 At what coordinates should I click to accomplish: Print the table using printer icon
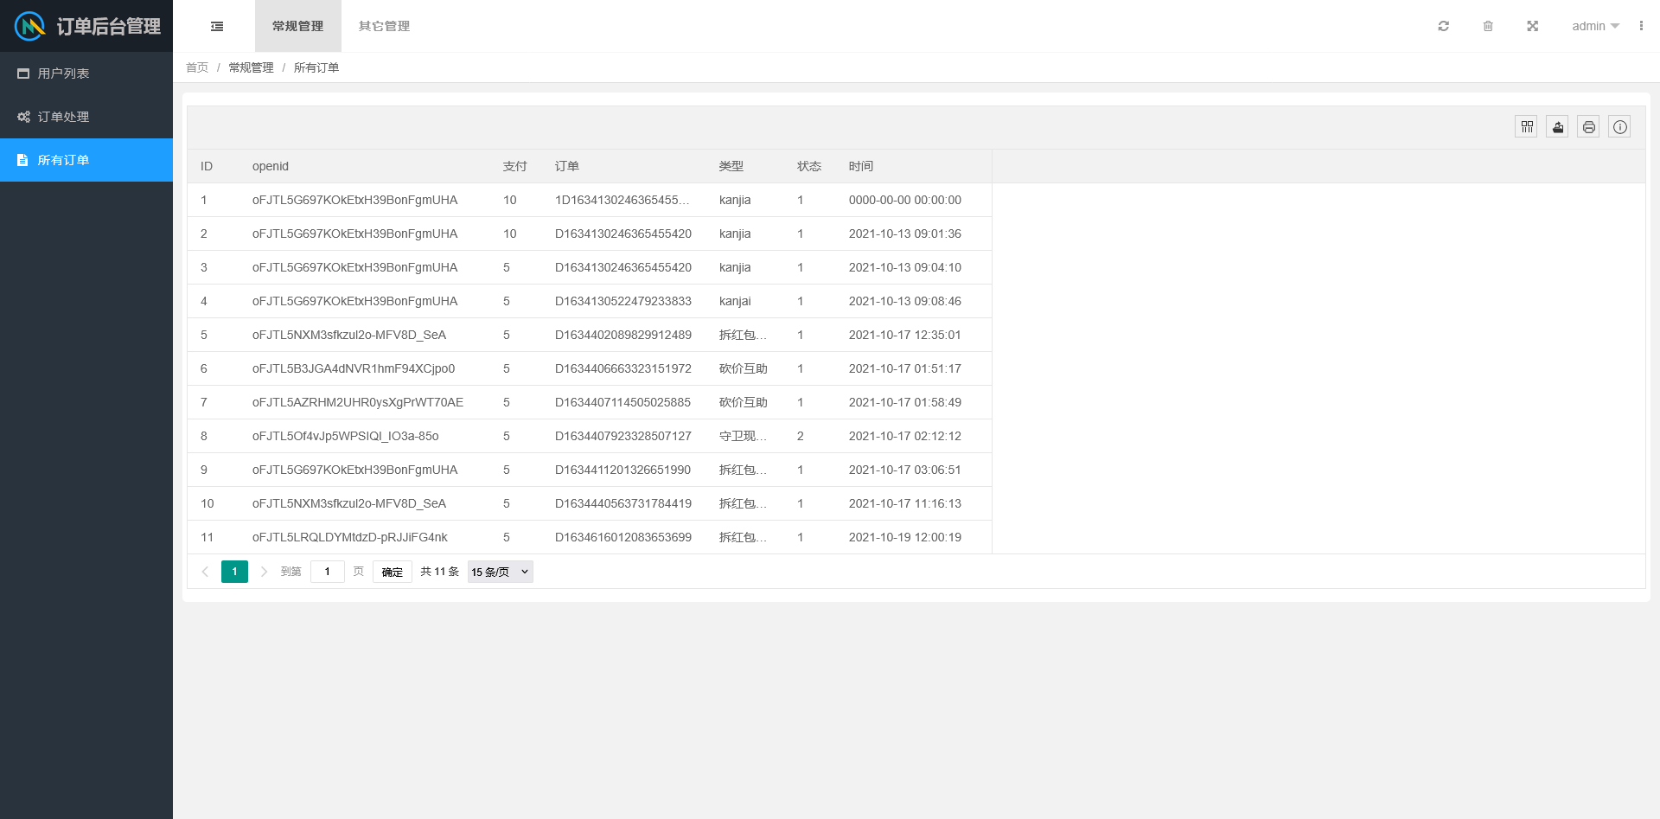(x=1589, y=127)
